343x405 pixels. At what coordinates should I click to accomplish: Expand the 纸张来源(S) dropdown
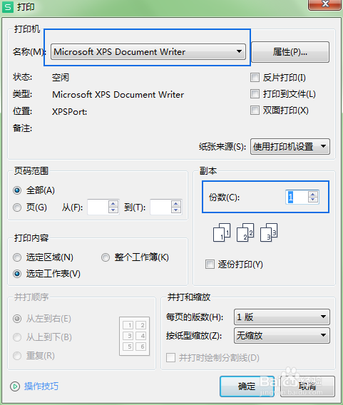tap(290, 146)
